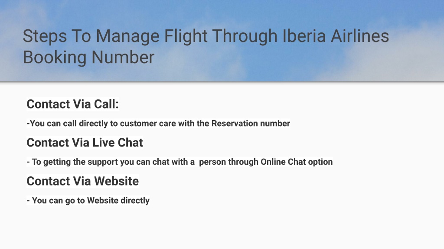Click the 'Contact Via Call:' heading
Screen dimensions: 444x249
[72, 104]
